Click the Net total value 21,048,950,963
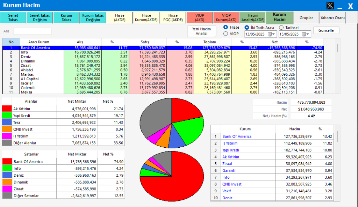Viewport: 358px width, 207px height. tap(311, 109)
